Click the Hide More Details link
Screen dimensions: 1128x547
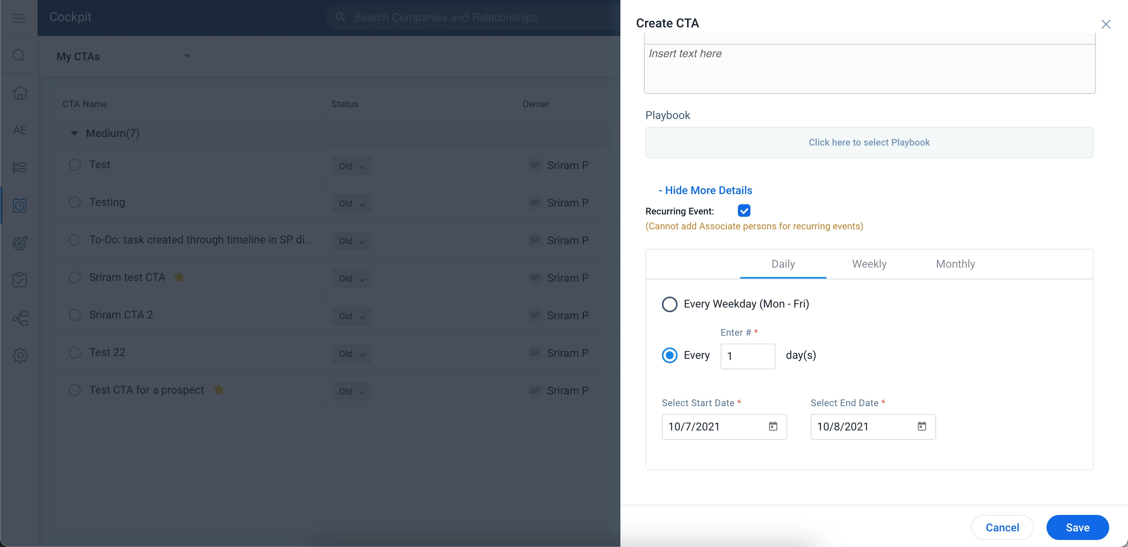705,191
